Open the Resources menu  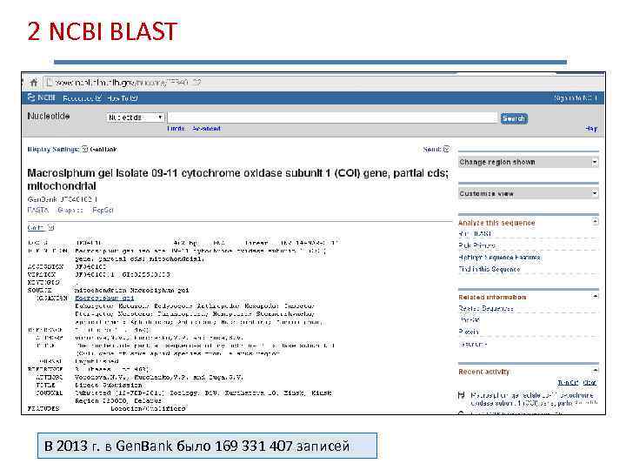tap(82, 97)
